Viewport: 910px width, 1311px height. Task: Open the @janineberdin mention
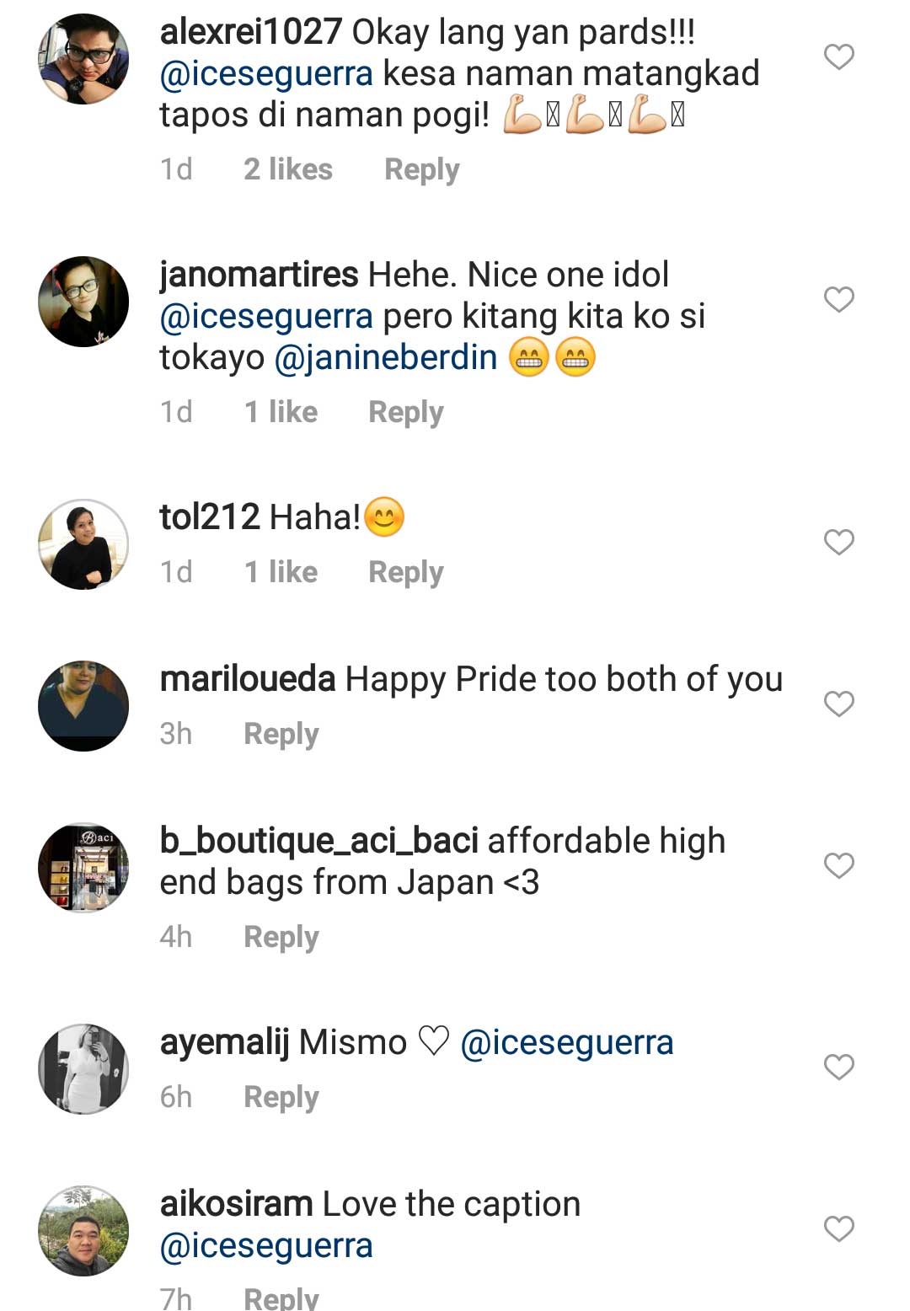(x=386, y=358)
